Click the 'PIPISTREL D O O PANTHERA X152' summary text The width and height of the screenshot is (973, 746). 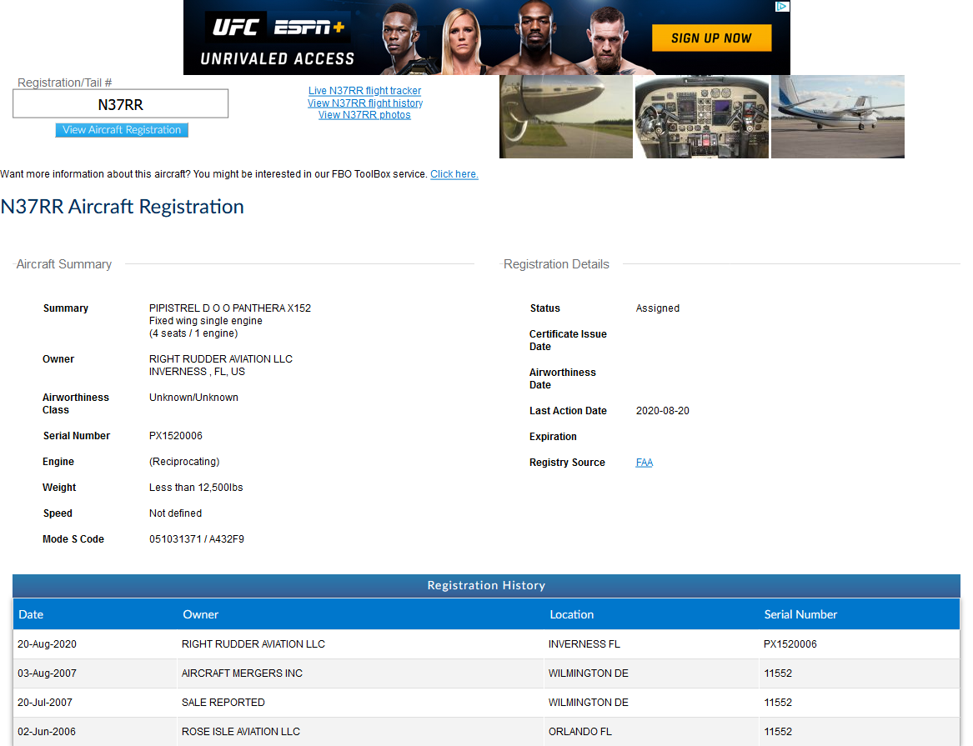229,308
